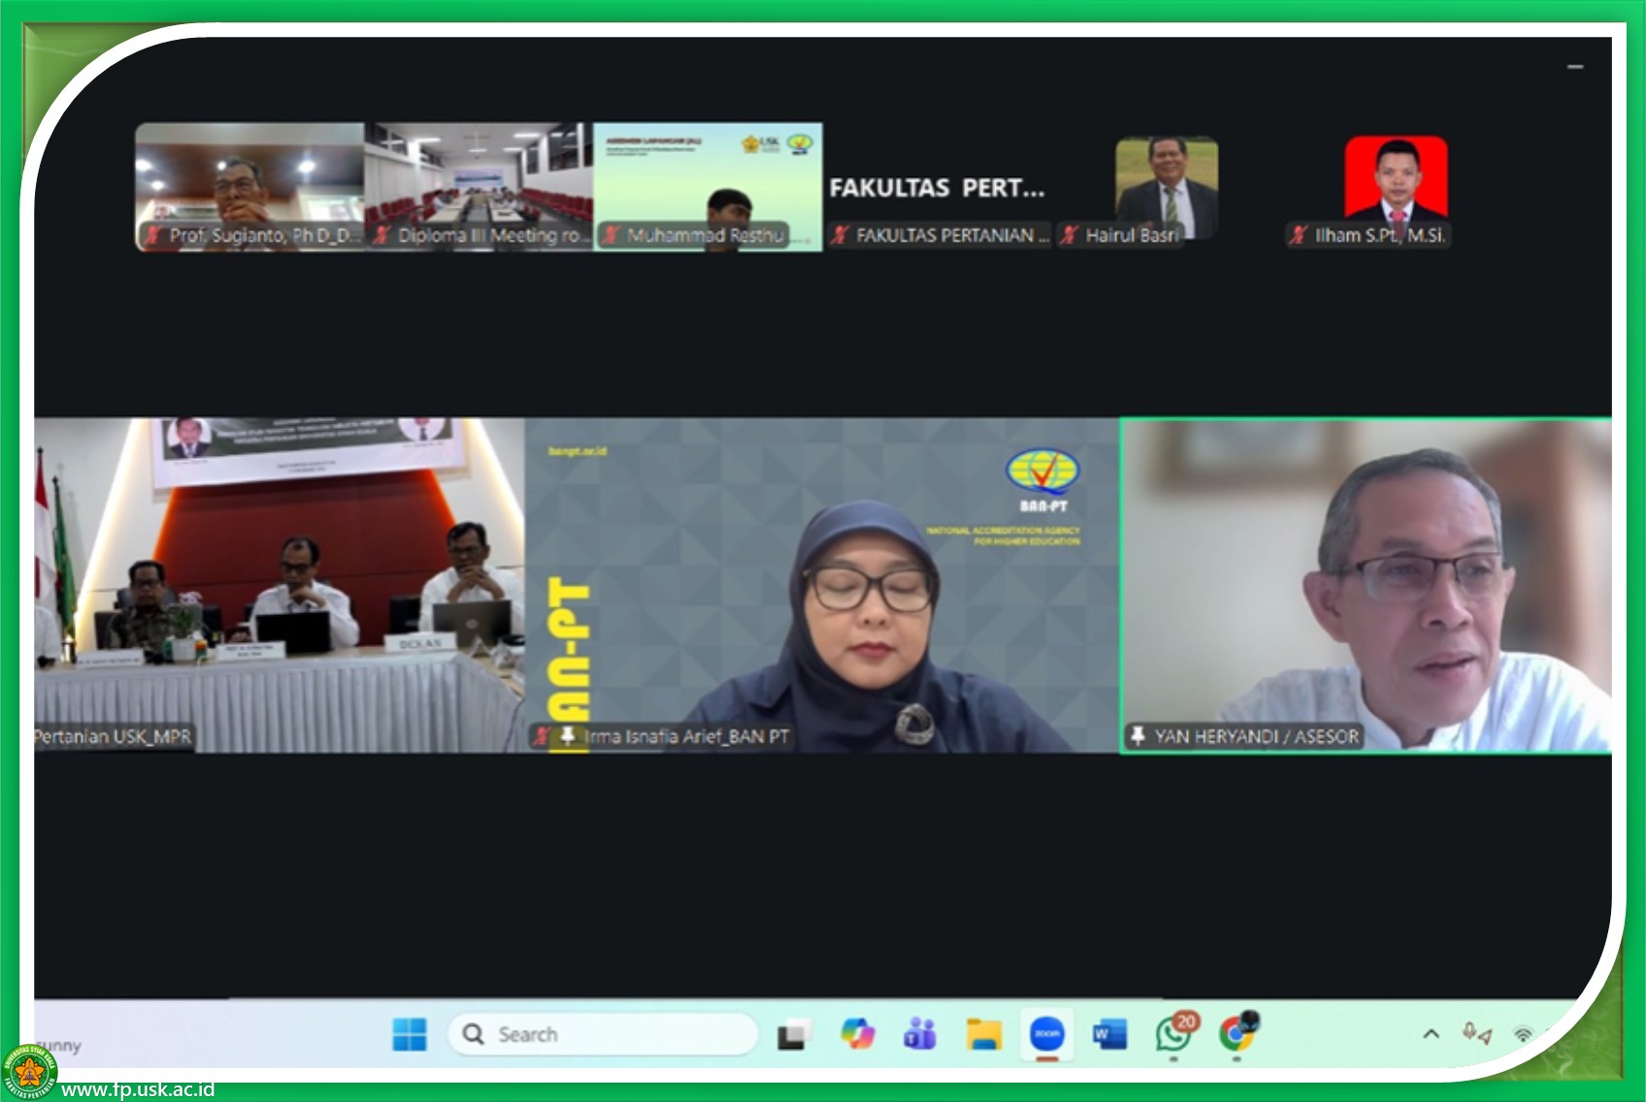The image size is (1646, 1102).
Task: Click Diploma III Meeting room's muted mic icon
Action: (382, 235)
